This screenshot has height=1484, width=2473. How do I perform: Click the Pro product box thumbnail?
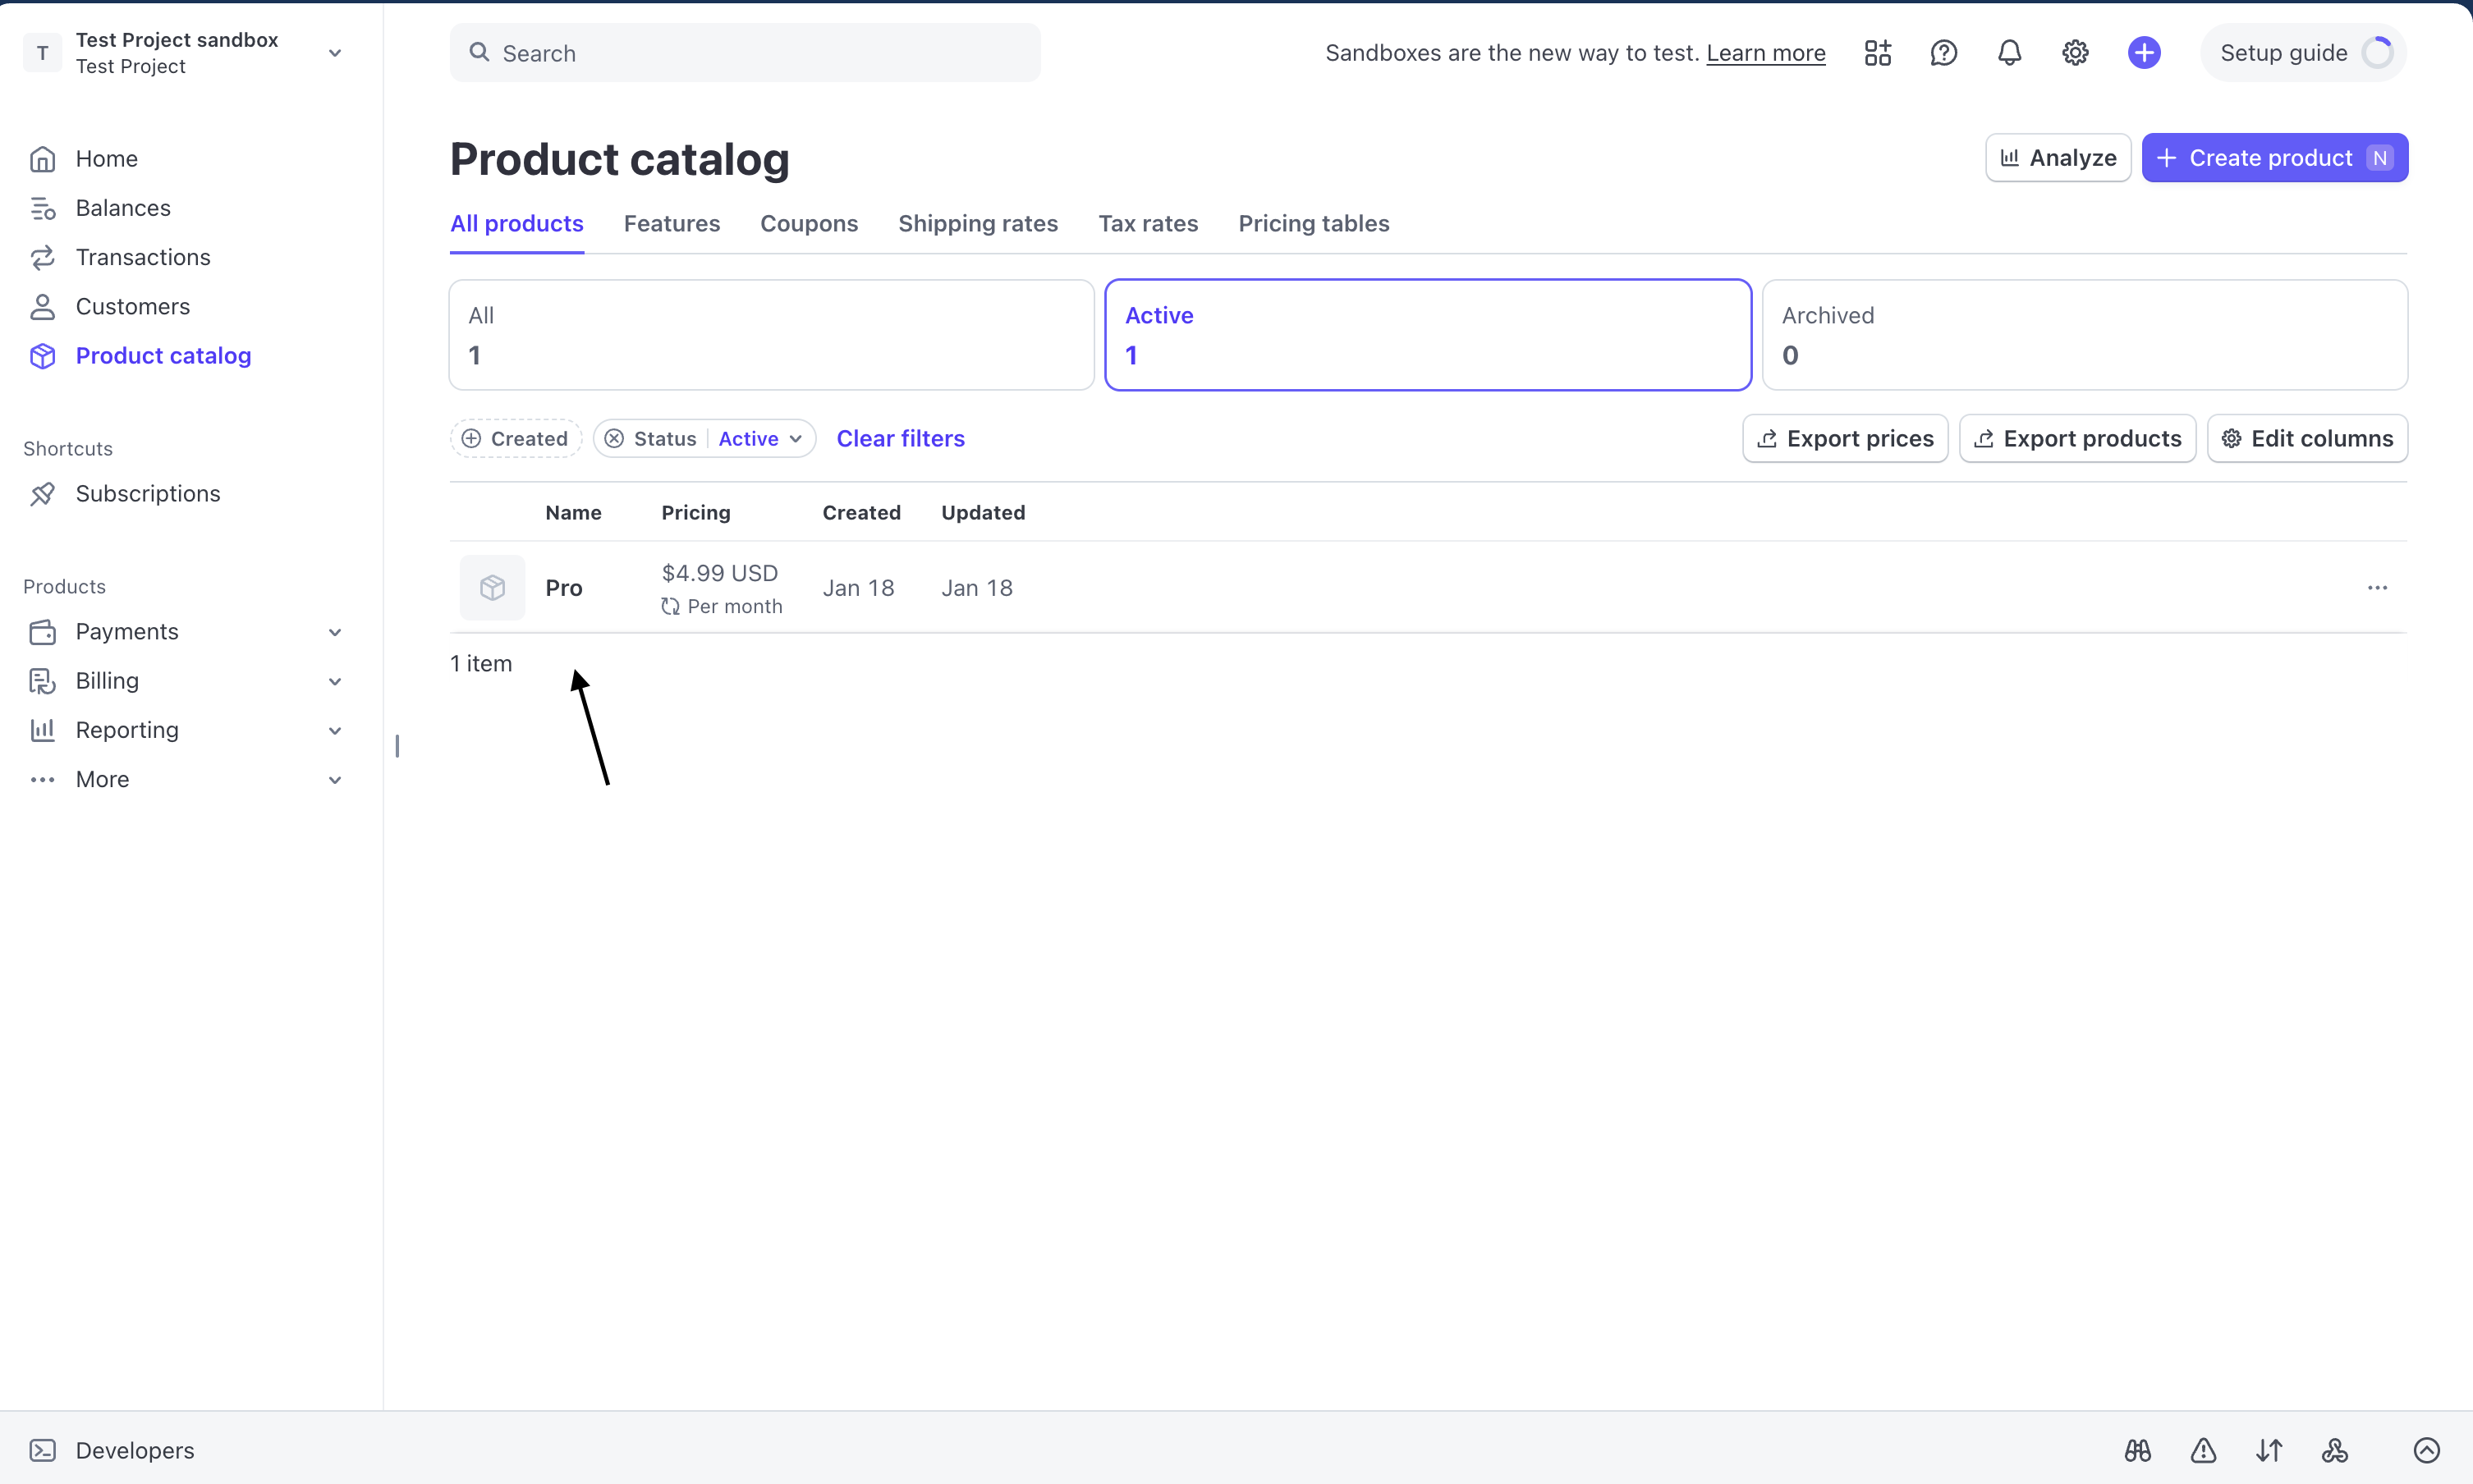click(x=492, y=588)
